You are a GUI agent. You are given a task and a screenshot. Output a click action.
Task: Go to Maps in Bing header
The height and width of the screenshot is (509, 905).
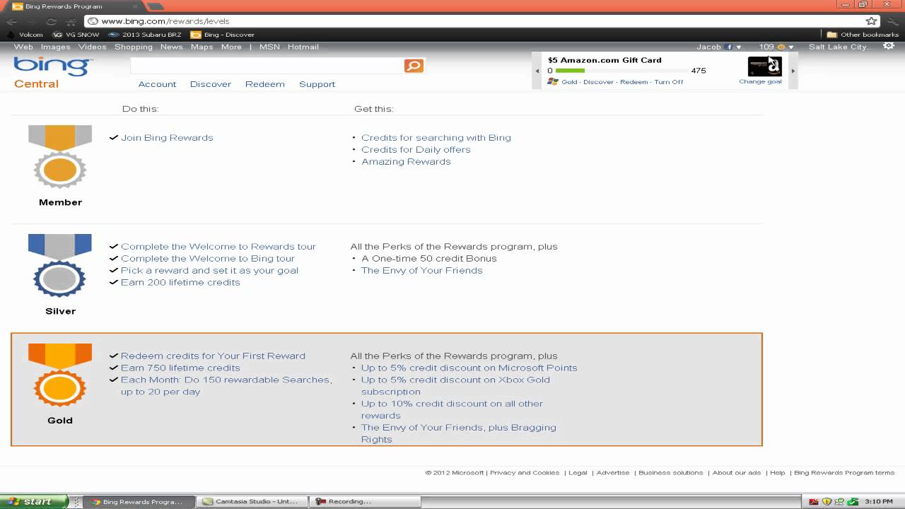pos(202,47)
